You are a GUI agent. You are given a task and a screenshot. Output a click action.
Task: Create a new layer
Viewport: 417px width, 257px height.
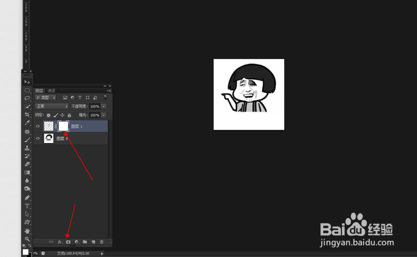(x=93, y=242)
